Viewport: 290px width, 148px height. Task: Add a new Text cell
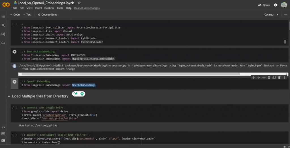(x=27, y=14)
